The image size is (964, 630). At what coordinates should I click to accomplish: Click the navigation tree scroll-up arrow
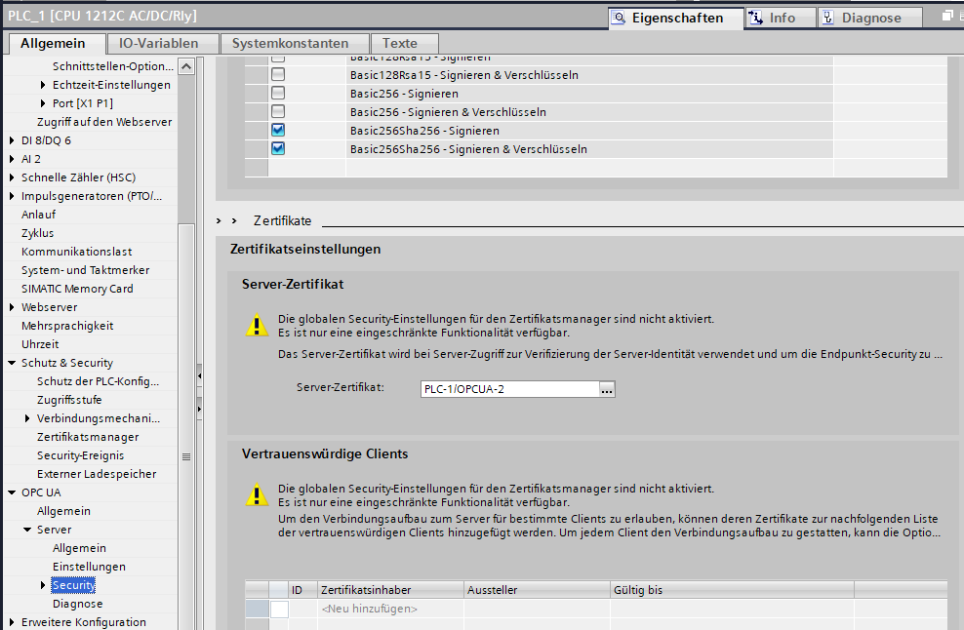point(186,66)
